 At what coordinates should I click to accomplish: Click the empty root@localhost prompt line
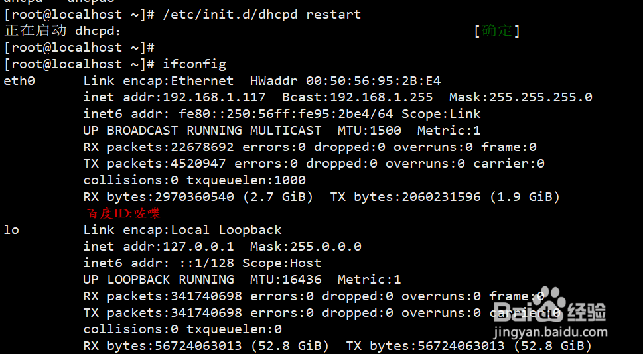[x=79, y=48]
